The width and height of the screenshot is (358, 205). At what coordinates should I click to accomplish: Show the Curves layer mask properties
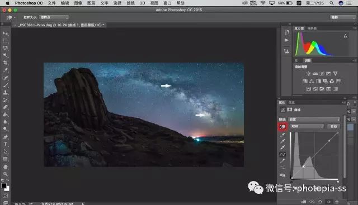point(290,109)
